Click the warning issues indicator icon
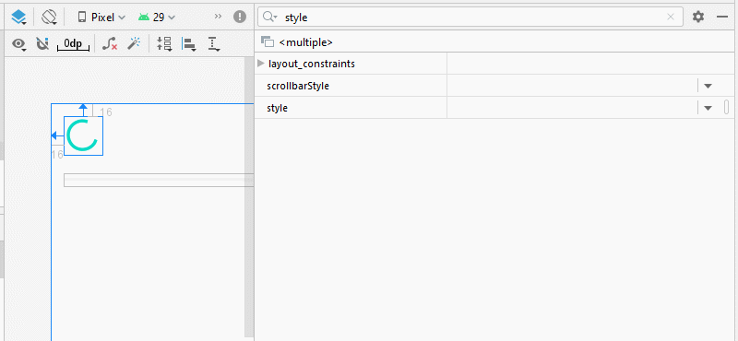This screenshot has height=341, width=738. [x=240, y=17]
